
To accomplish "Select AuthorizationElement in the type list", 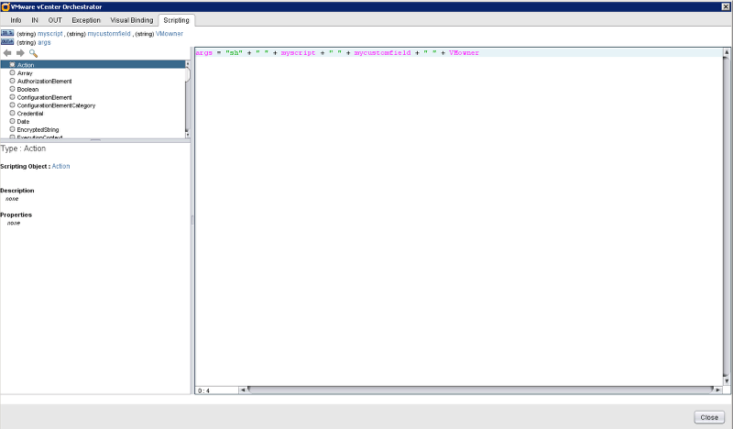I will 44,82.
